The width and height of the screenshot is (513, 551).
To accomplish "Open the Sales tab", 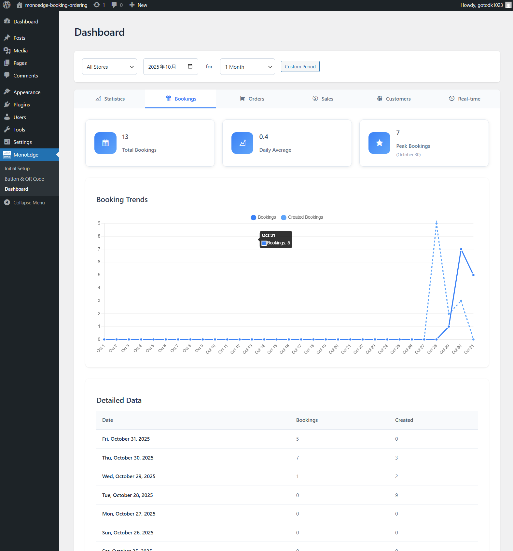I will [x=323, y=99].
